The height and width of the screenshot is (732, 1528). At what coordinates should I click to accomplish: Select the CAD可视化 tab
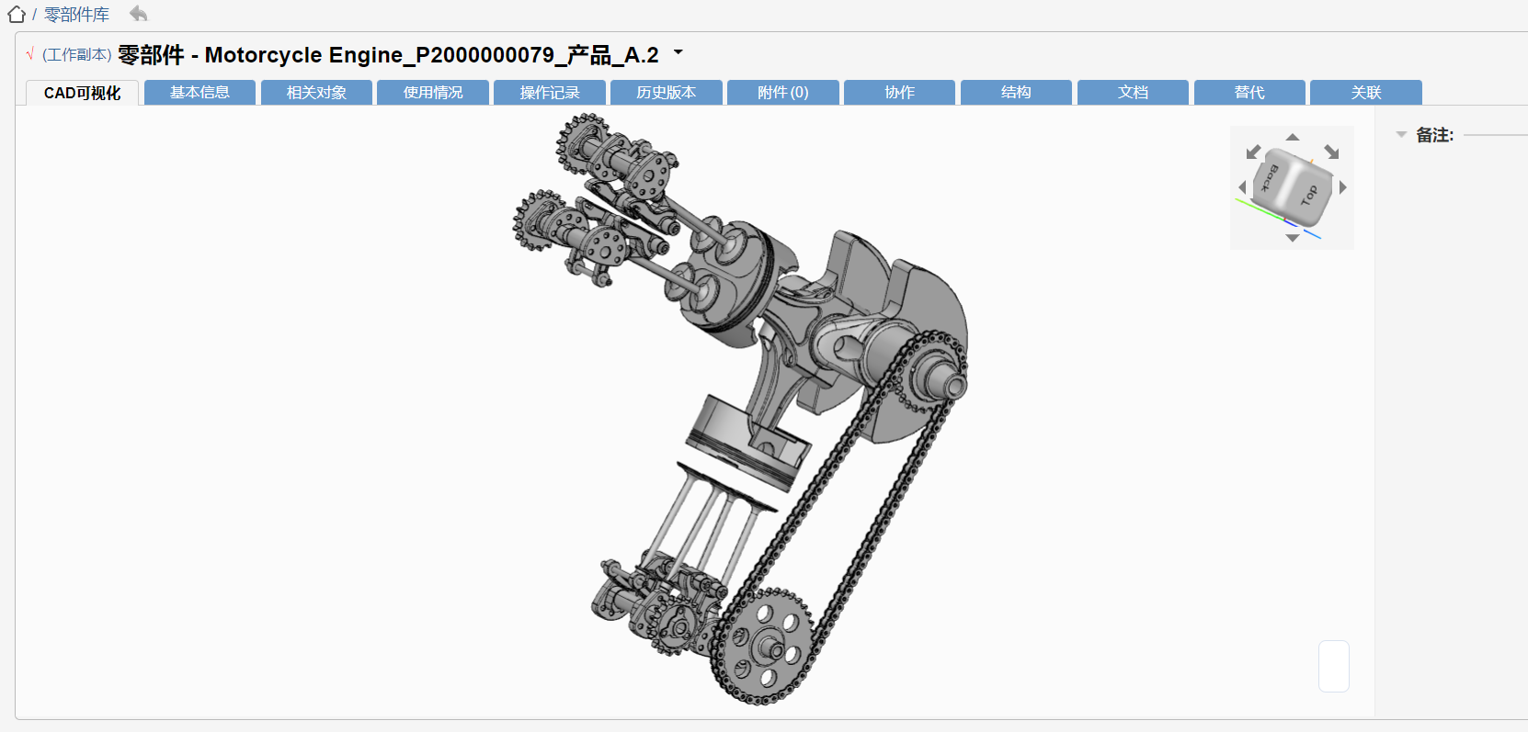(x=82, y=93)
